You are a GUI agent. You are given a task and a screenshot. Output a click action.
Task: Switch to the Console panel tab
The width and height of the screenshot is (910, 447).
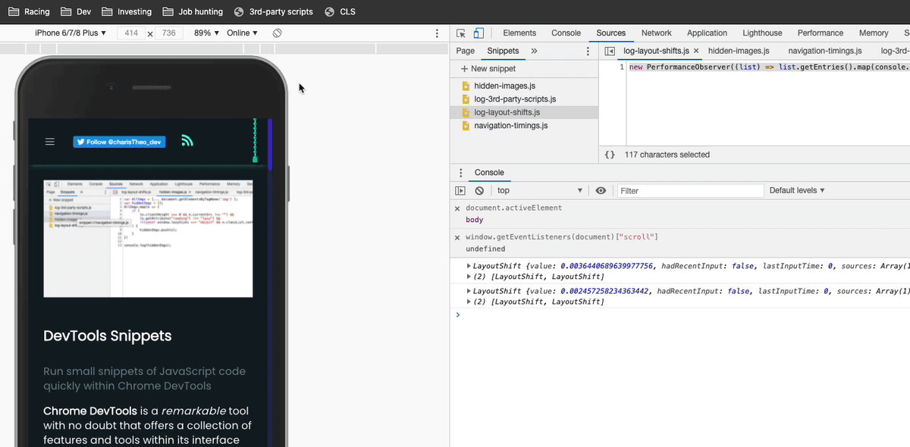pos(566,33)
